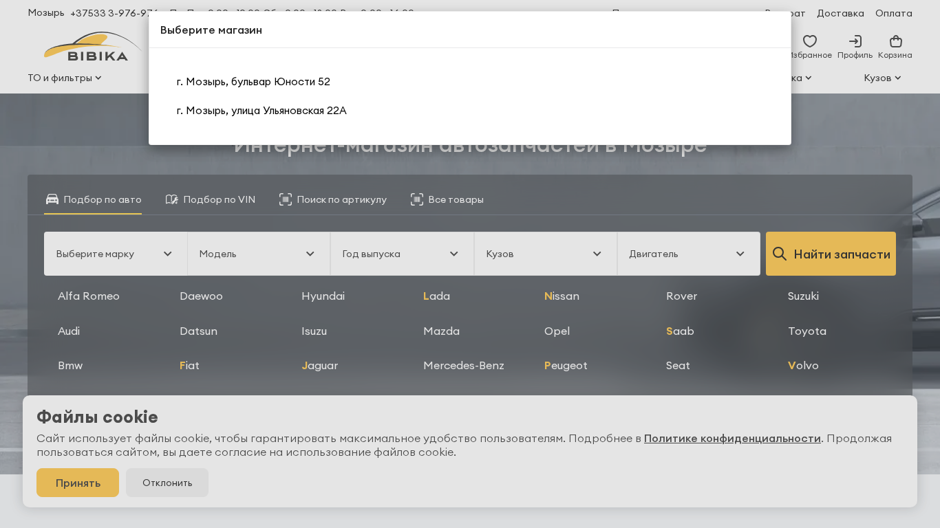Click the car icon for selection by auto
The height and width of the screenshot is (528, 940).
[52, 199]
